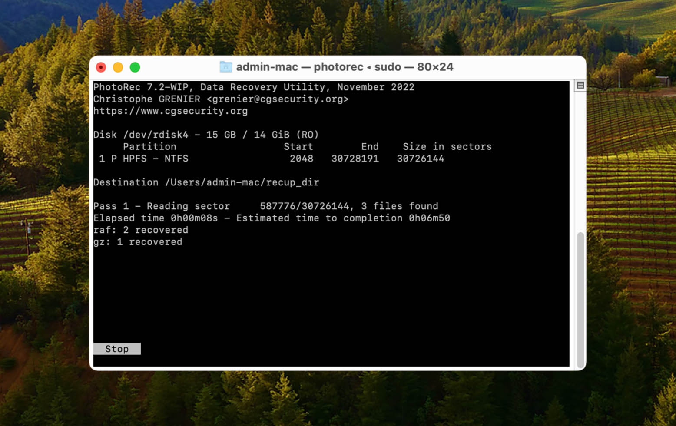Click the 'gz: 1 recovered' line
676x426 pixels.
click(138, 242)
